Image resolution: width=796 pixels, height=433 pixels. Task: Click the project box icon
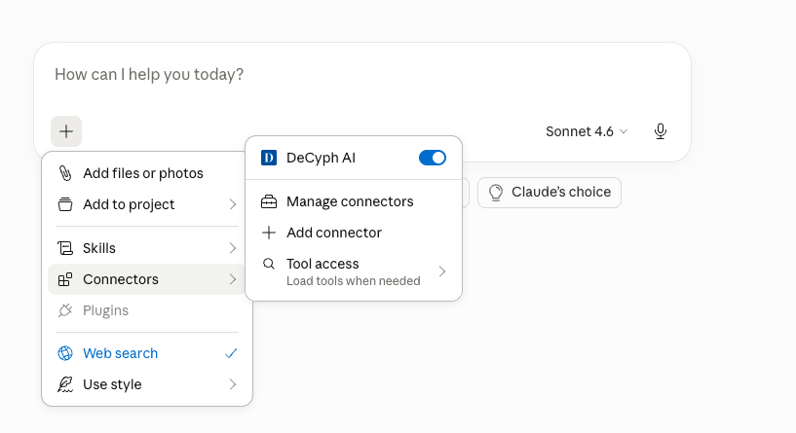pyautogui.click(x=65, y=204)
